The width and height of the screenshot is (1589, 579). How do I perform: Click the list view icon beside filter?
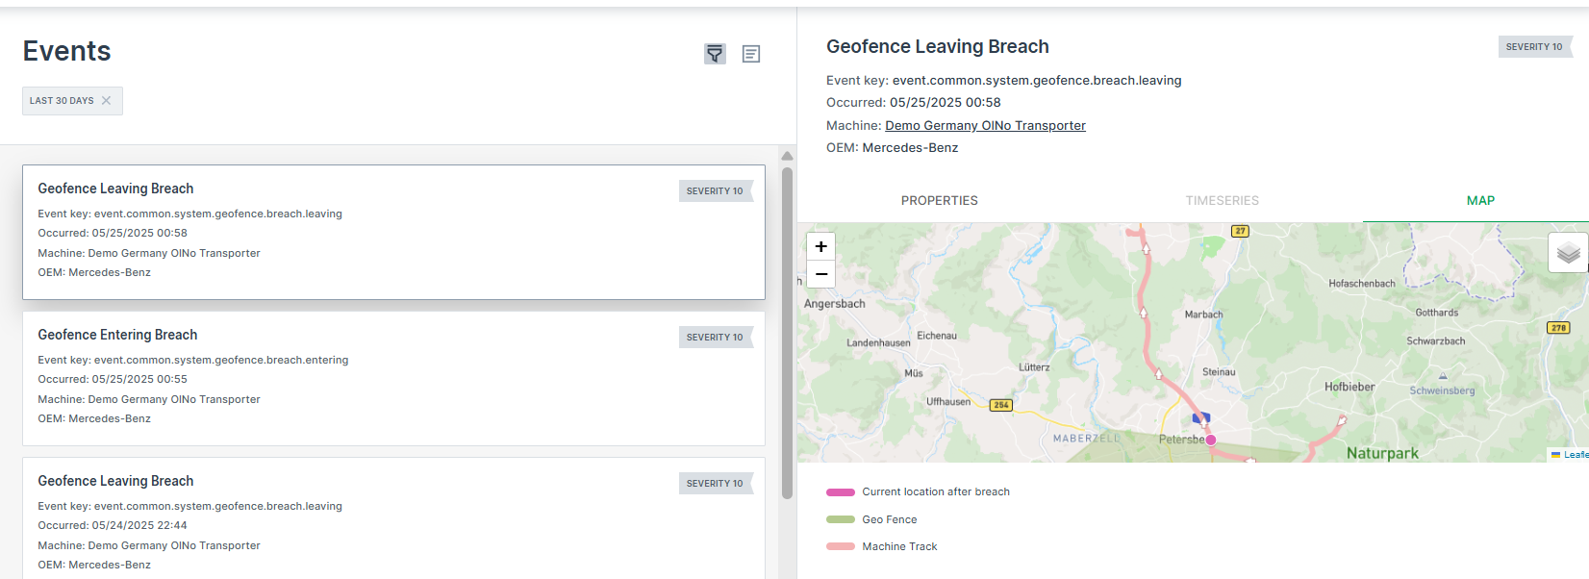tap(751, 54)
